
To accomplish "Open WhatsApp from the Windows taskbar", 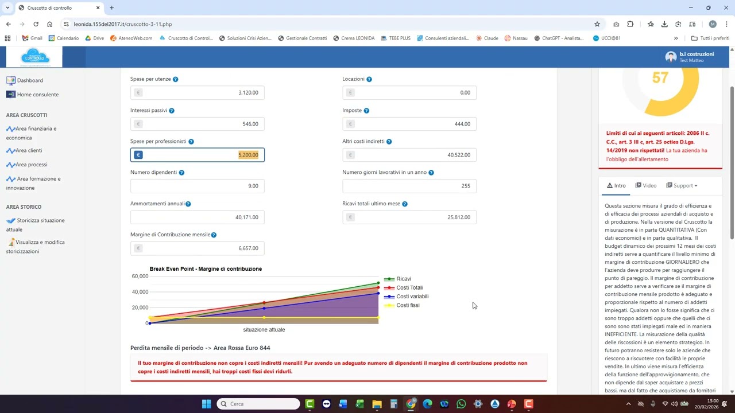I will (x=461, y=404).
